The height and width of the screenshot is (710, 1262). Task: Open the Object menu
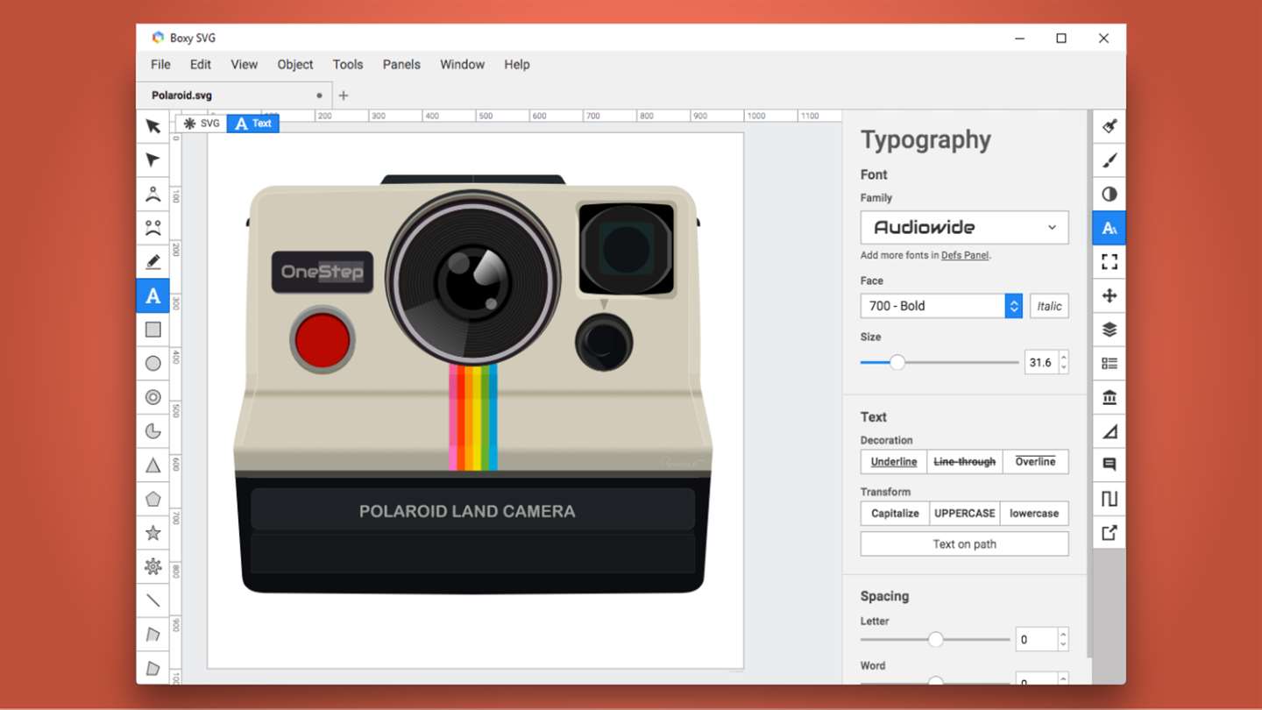click(x=295, y=64)
